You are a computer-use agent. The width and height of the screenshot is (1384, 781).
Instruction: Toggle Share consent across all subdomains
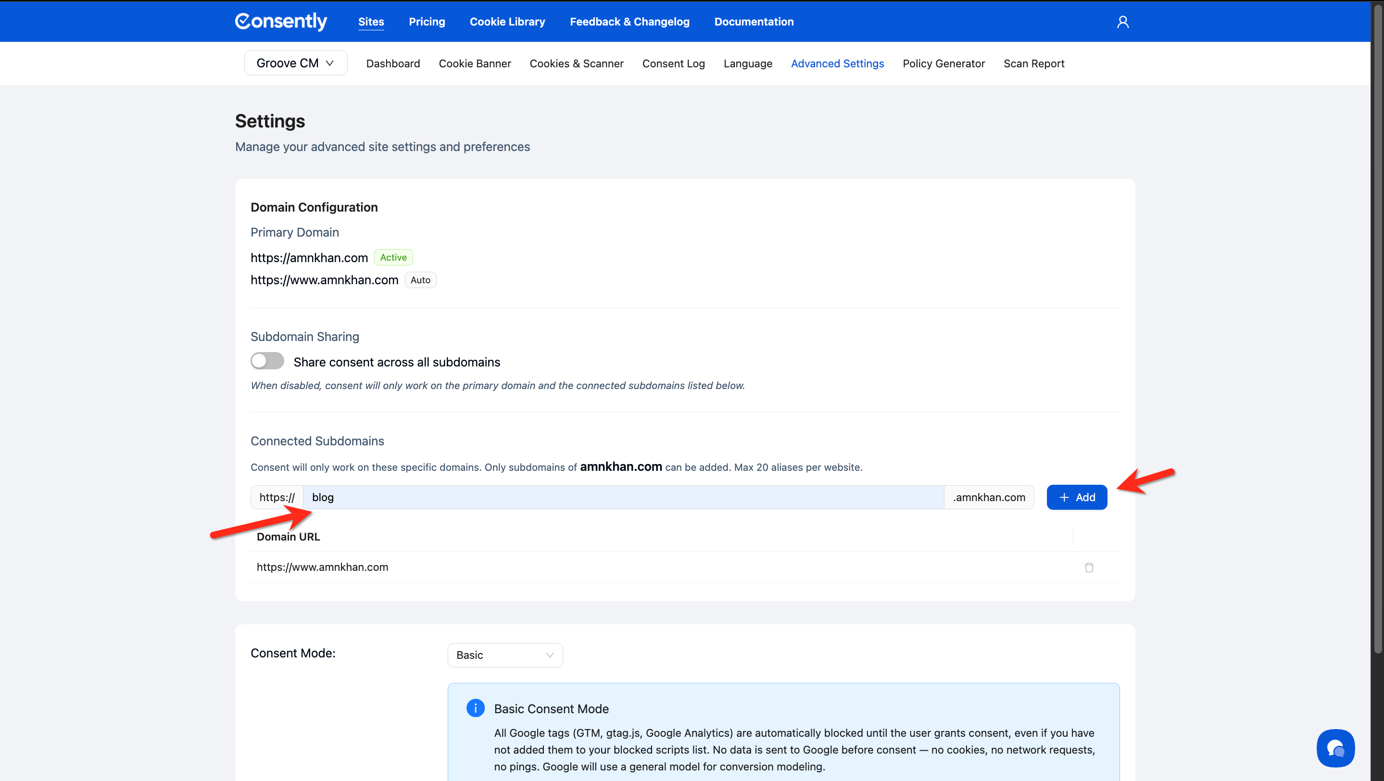pyautogui.click(x=267, y=361)
